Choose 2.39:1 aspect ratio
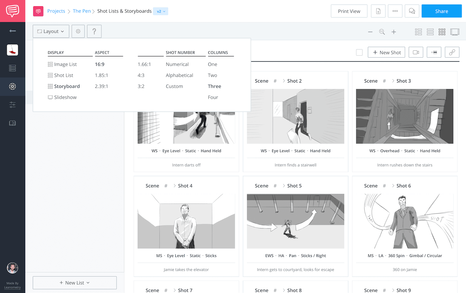 [x=101, y=86]
